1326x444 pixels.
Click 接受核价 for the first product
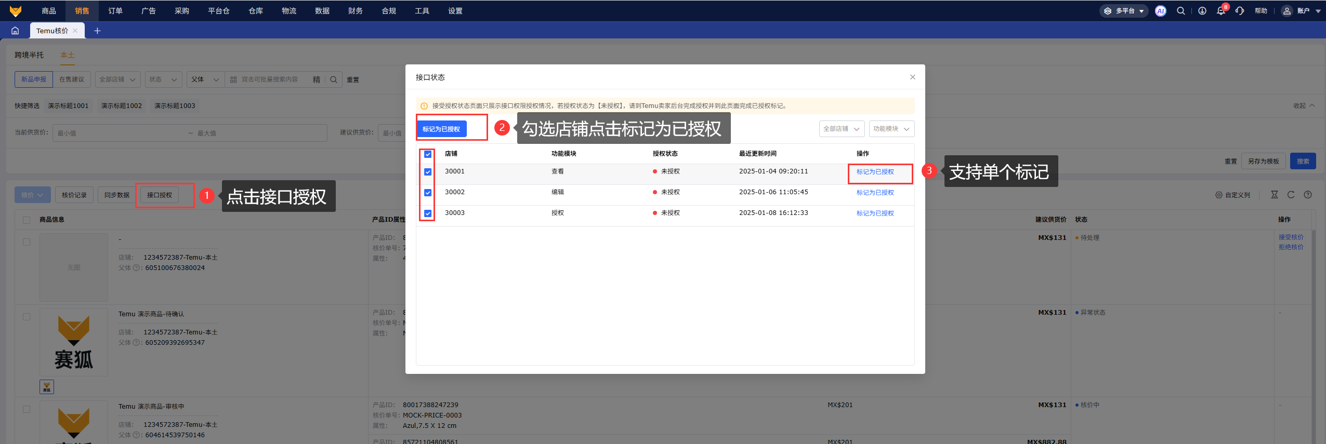[1291, 237]
